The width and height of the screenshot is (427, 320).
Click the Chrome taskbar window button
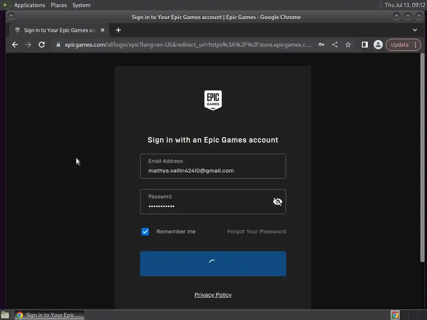point(50,315)
